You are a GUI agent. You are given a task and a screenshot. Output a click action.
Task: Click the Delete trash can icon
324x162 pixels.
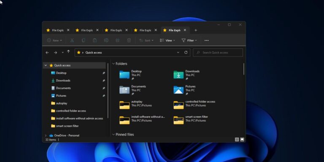129,40
